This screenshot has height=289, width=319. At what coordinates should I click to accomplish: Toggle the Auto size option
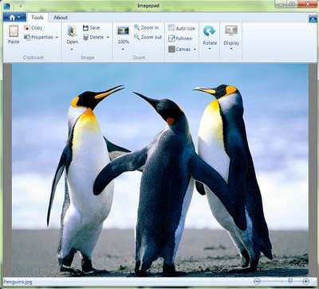[182, 28]
